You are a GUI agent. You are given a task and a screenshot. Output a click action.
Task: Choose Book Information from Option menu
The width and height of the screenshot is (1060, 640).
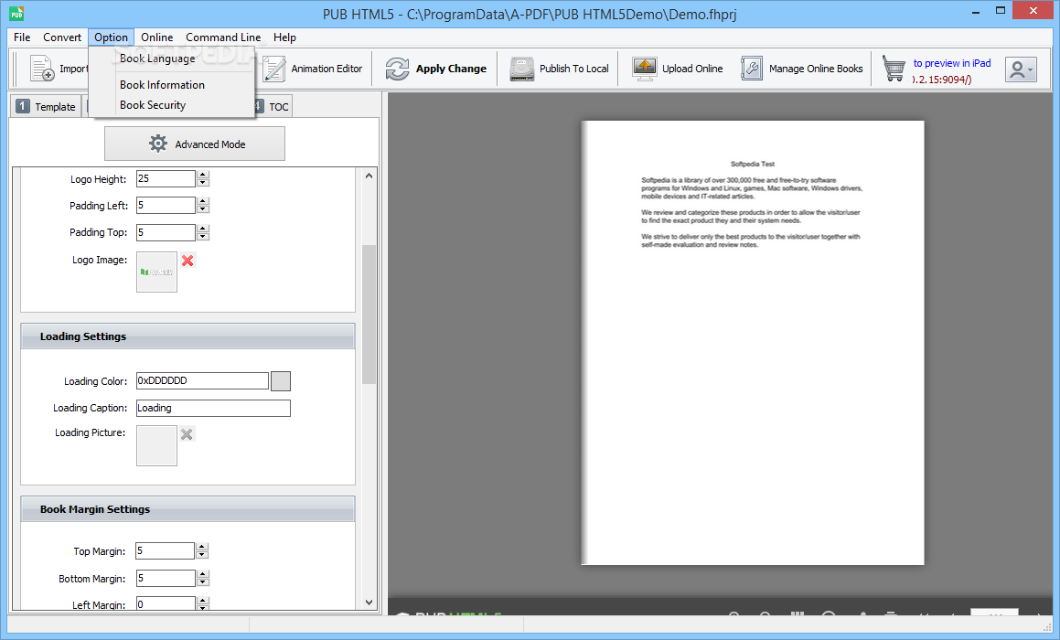tap(172, 84)
